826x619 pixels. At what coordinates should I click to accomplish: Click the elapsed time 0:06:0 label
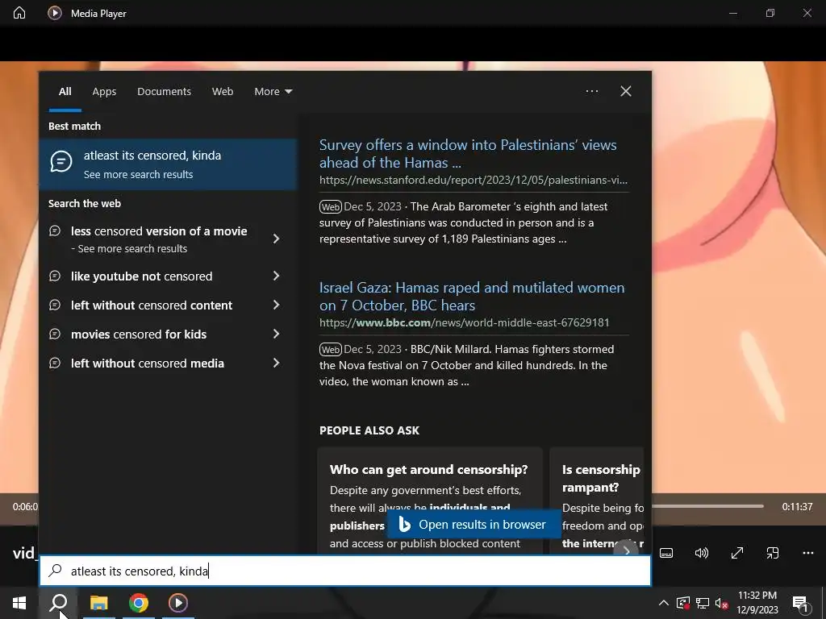click(x=25, y=506)
